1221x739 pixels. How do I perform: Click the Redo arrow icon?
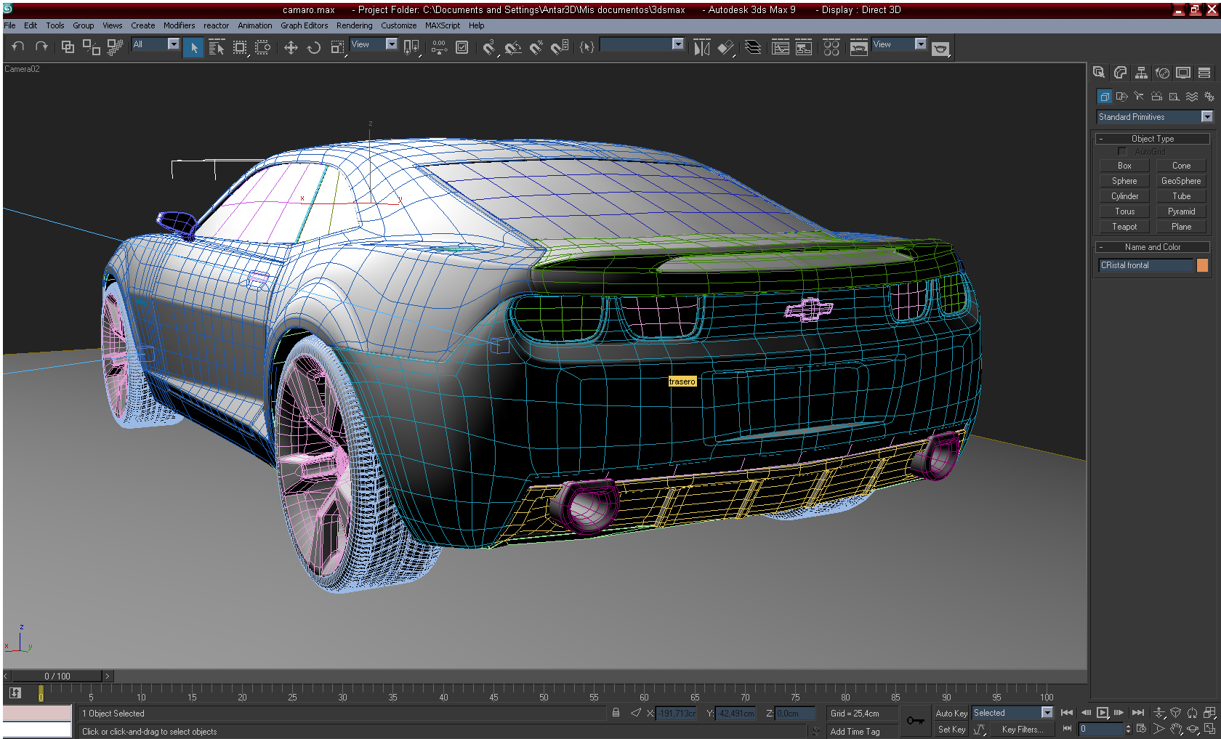click(41, 47)
